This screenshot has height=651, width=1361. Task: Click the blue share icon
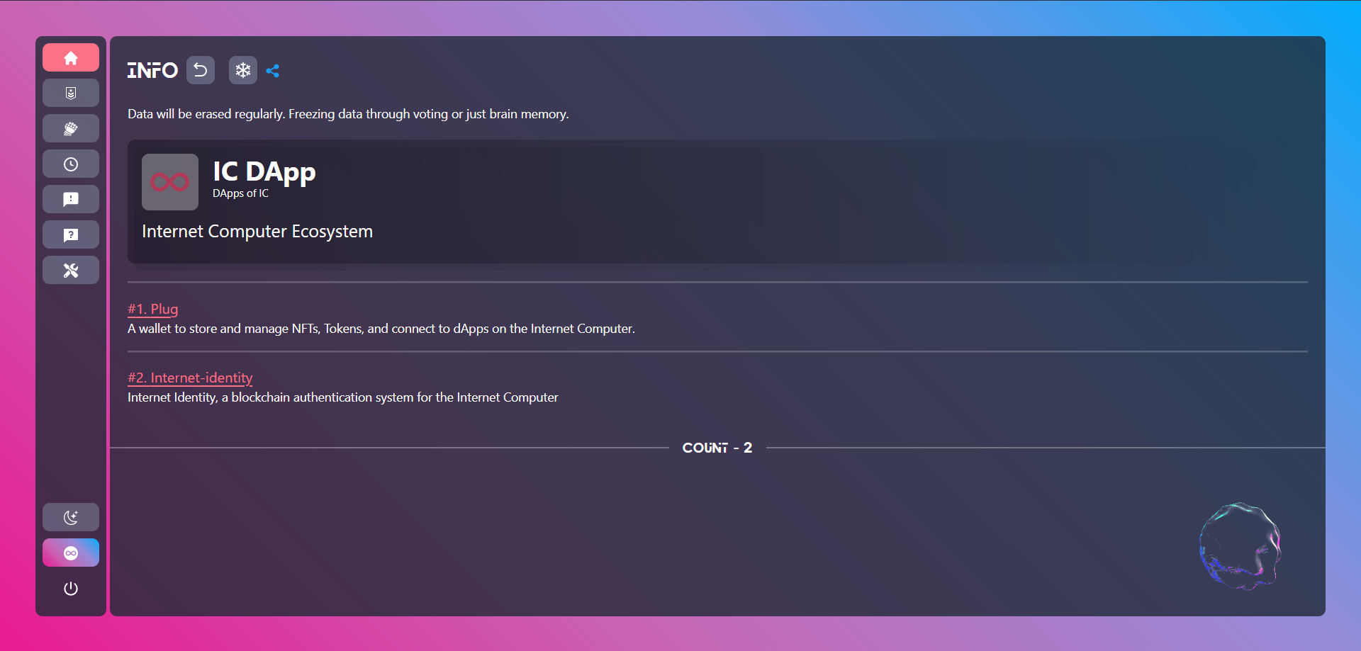pos(273,71)
